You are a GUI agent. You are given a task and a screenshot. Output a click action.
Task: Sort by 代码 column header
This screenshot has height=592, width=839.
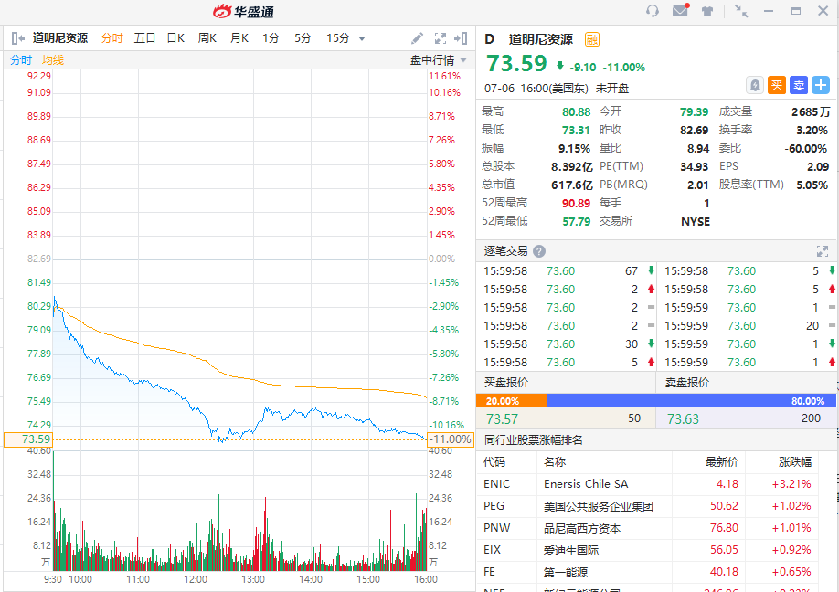[494, 461]
